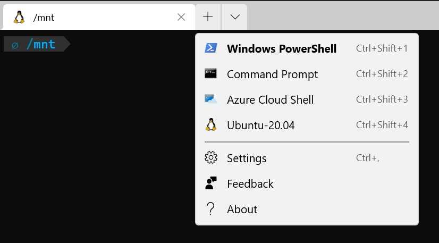Click the Settings gear icon
The height and width of the screenshot is (243, 439).
[x=210, y=158]
